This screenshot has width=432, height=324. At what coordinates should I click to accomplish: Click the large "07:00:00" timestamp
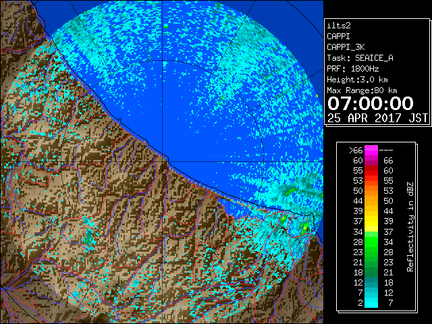(371, 103)
